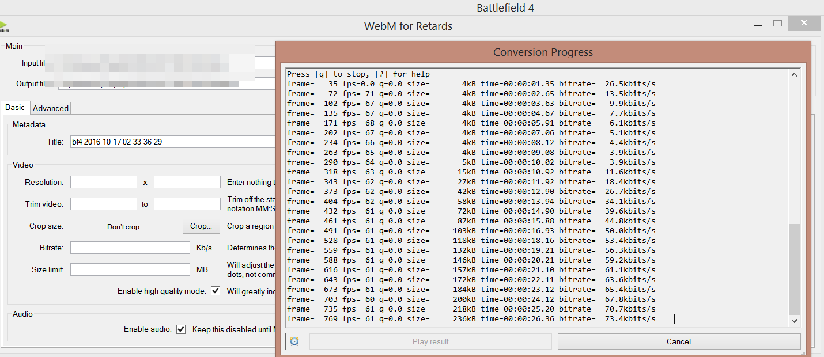The image size is (824, 357).
Task: Minimize the WebM main window
Action: [758, 24]
